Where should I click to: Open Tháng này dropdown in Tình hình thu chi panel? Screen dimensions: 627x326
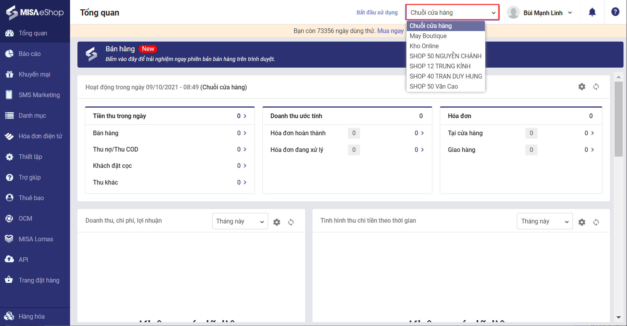(x=544, y=221)
